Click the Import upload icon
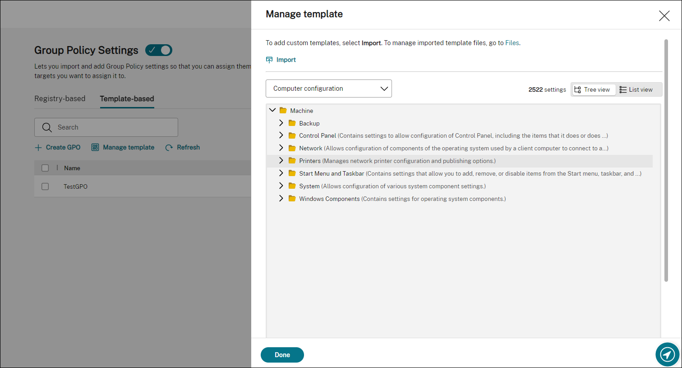The height and width of the screenshot is (368, 682). 269,60
